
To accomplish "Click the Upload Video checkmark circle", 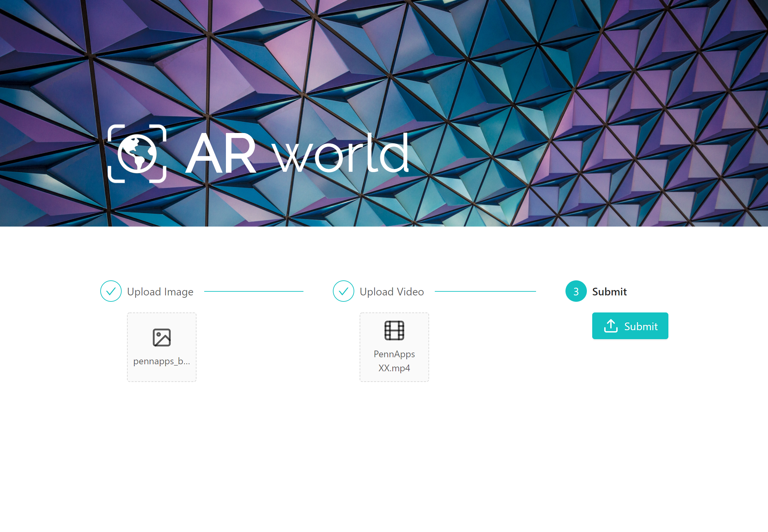I will pyautogui.click(x=344, y=291).
